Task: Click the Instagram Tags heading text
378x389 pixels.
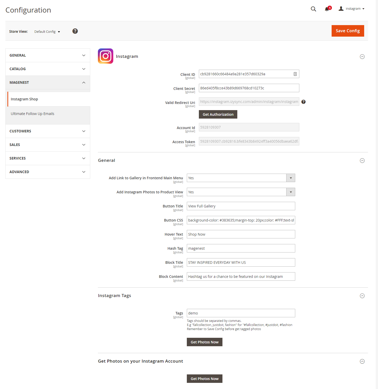Action: pos(115,296)
